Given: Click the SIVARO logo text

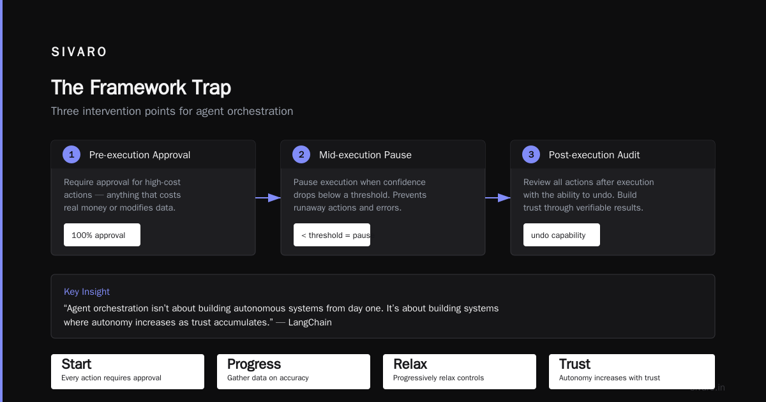Looking at the screenshot, I should click(79, 52).
